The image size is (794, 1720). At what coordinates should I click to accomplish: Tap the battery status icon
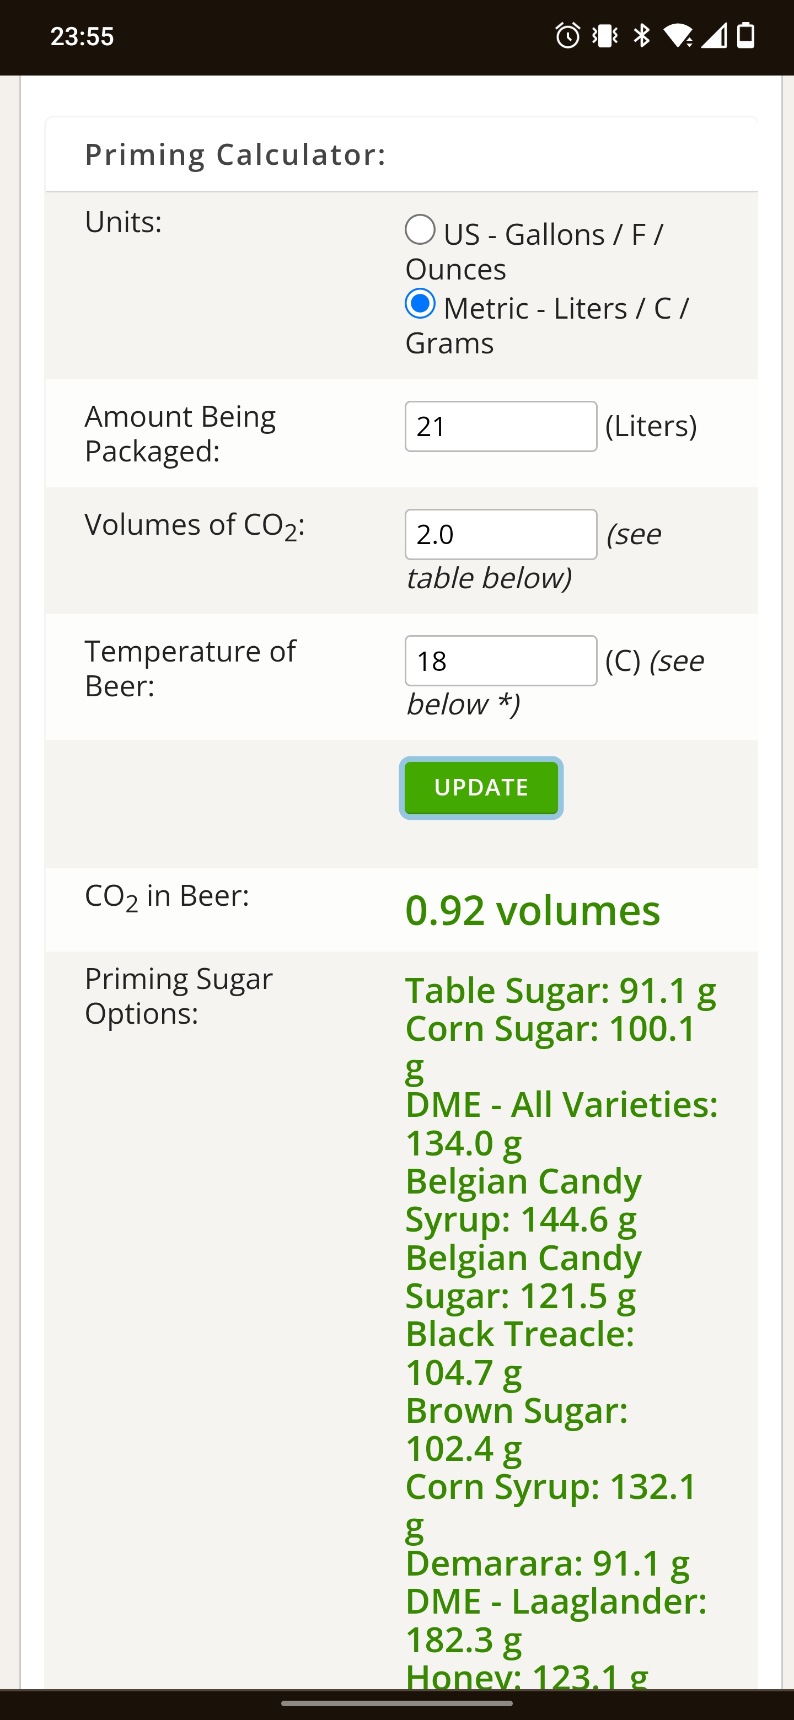point(746,36)
